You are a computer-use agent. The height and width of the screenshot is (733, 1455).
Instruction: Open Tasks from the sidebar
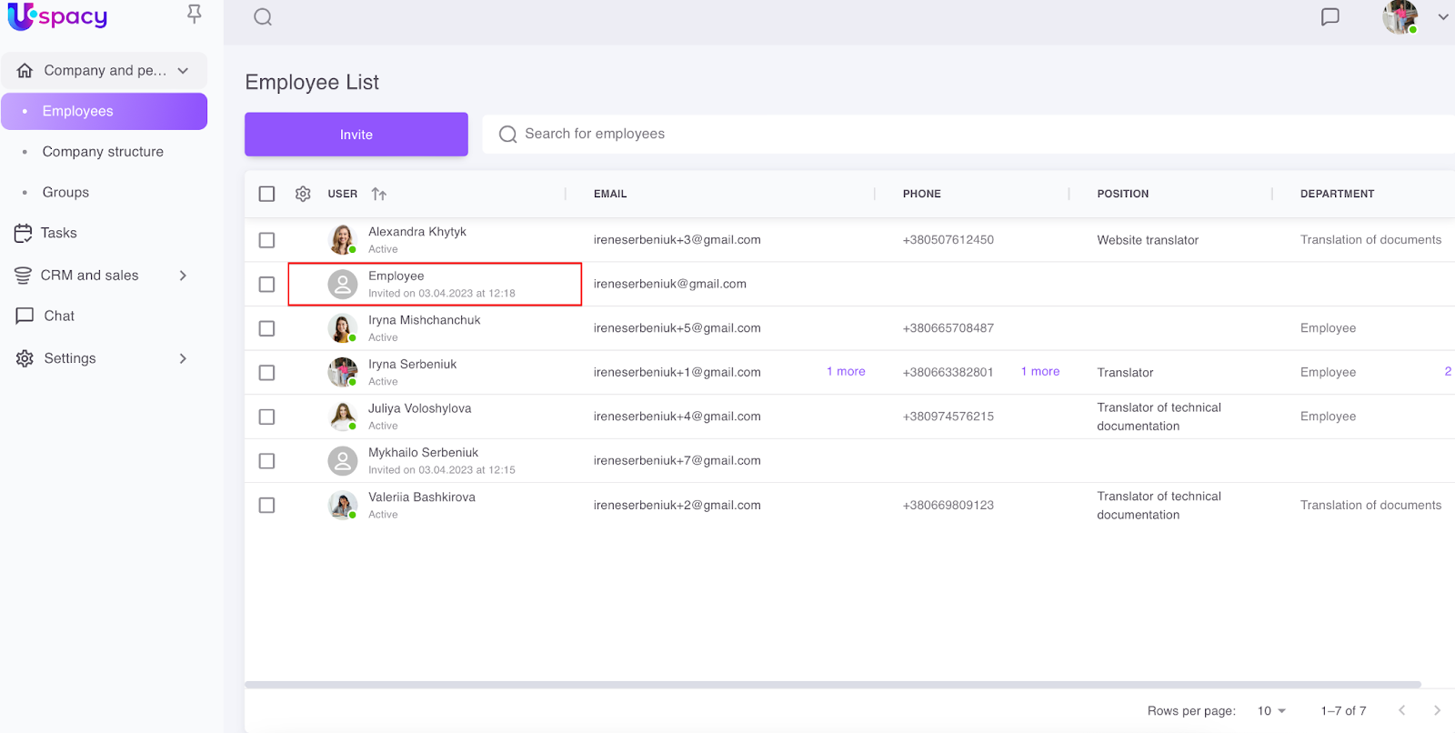[58, 233]
